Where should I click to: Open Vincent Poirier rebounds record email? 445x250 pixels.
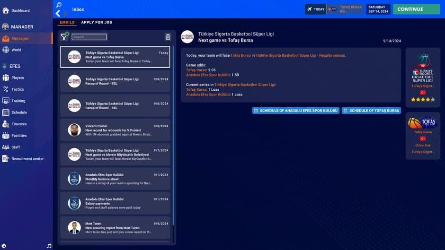[115, 130]
